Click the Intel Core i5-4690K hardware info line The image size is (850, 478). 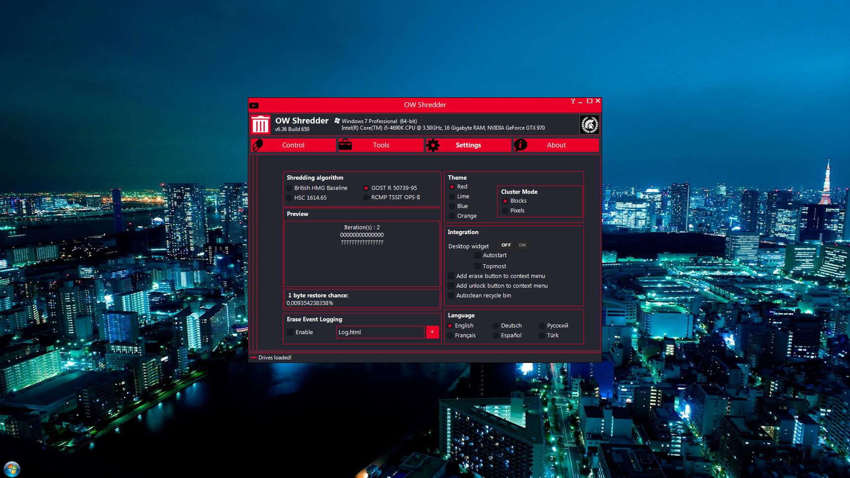coord(443,128)
